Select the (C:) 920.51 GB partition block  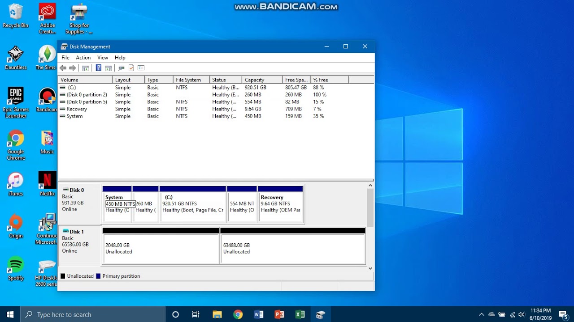coord(193,204)
